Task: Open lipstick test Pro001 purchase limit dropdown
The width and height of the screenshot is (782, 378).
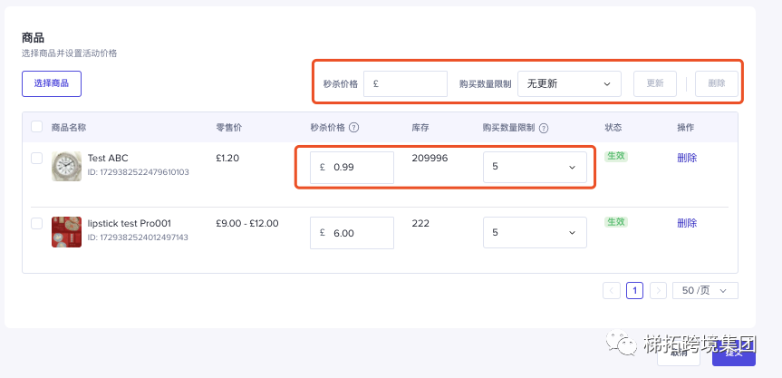Action: pyautogui.click(x=535, y=233)
